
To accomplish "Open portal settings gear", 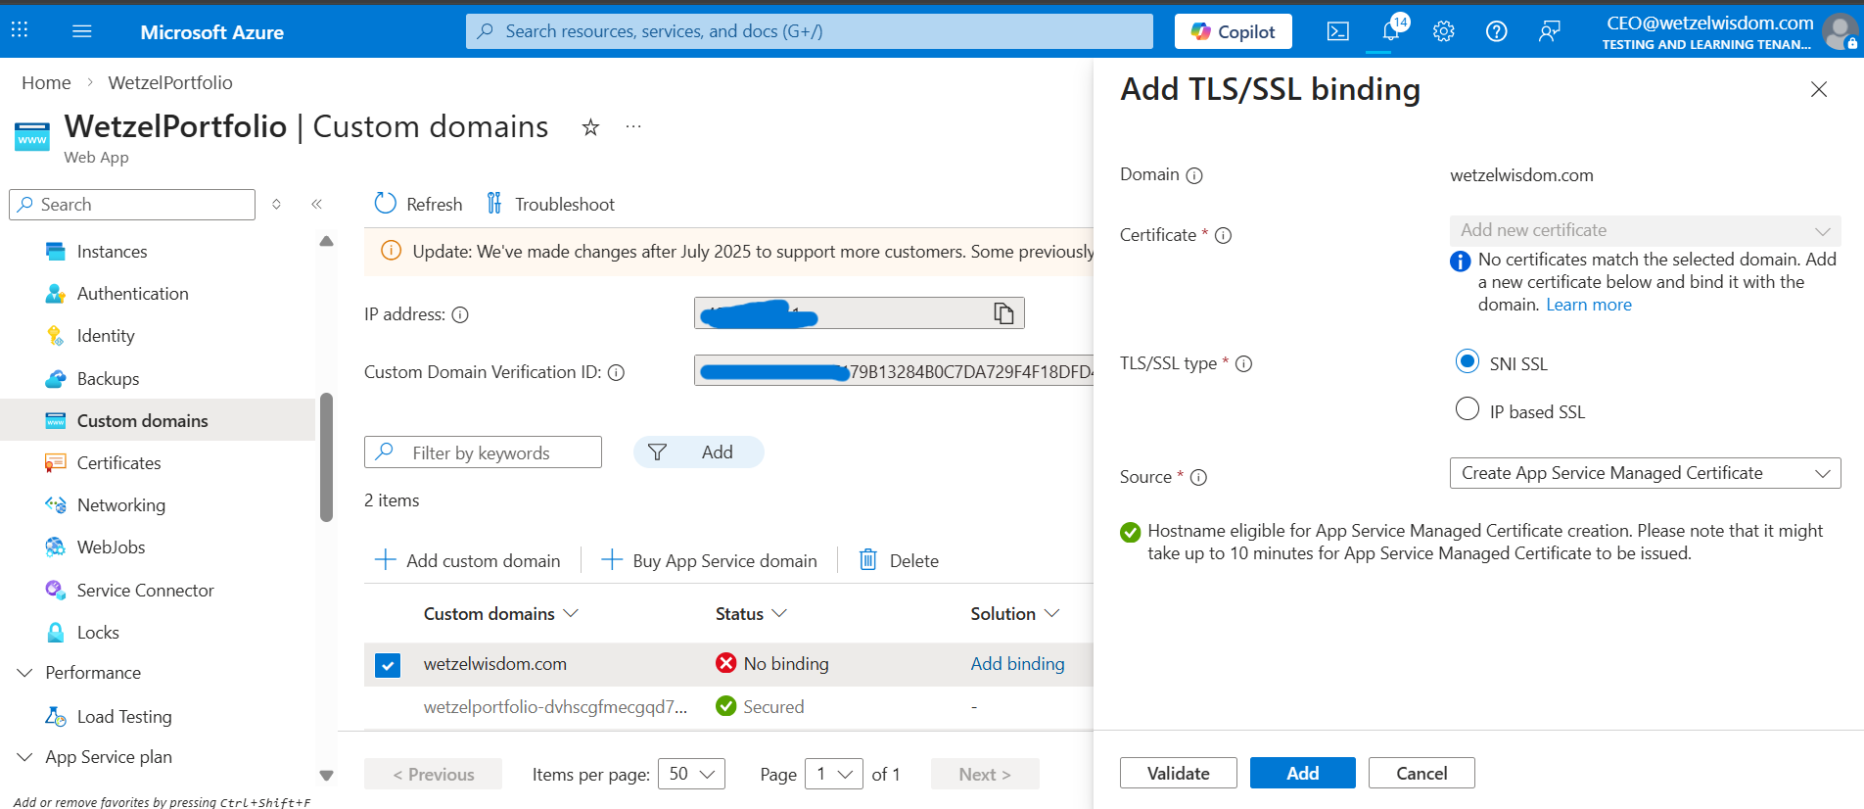I will pos(1443,31).
